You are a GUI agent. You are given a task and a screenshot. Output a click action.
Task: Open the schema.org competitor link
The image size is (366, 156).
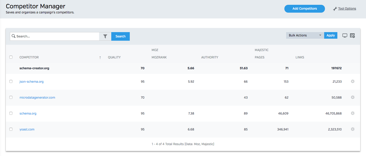pyautogui.click(x=28, y=114)
